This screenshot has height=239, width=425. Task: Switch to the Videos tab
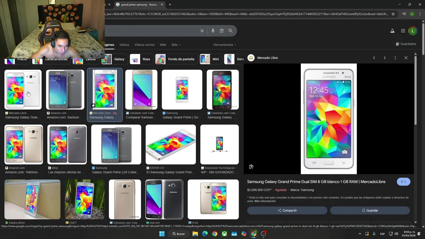[x=124, y=45]
